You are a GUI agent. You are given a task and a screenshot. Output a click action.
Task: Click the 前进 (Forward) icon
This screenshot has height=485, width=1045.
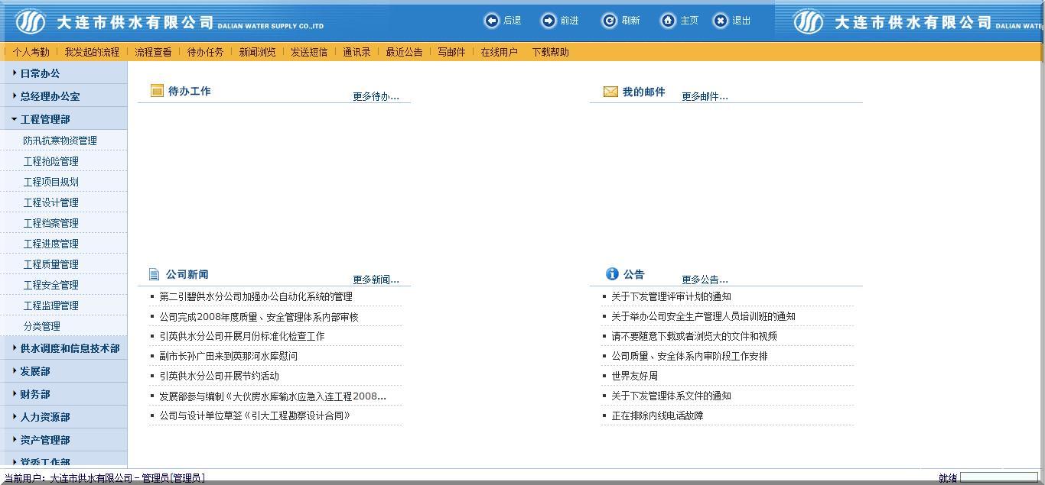pyautogui.click(x=548, y=21)
